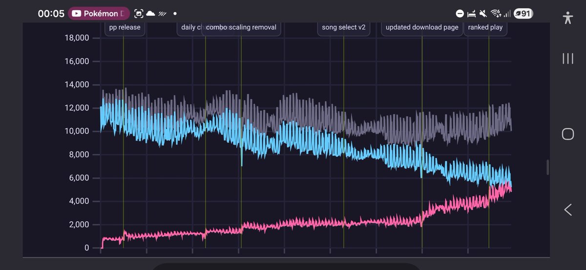This screenshot has width=586, height=270.
Task: Tap the cellular signal status icon
Action: point(507,14)
